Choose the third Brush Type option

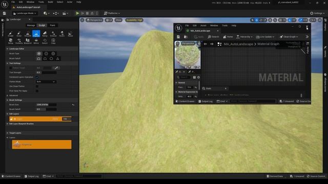coord(53,54)
